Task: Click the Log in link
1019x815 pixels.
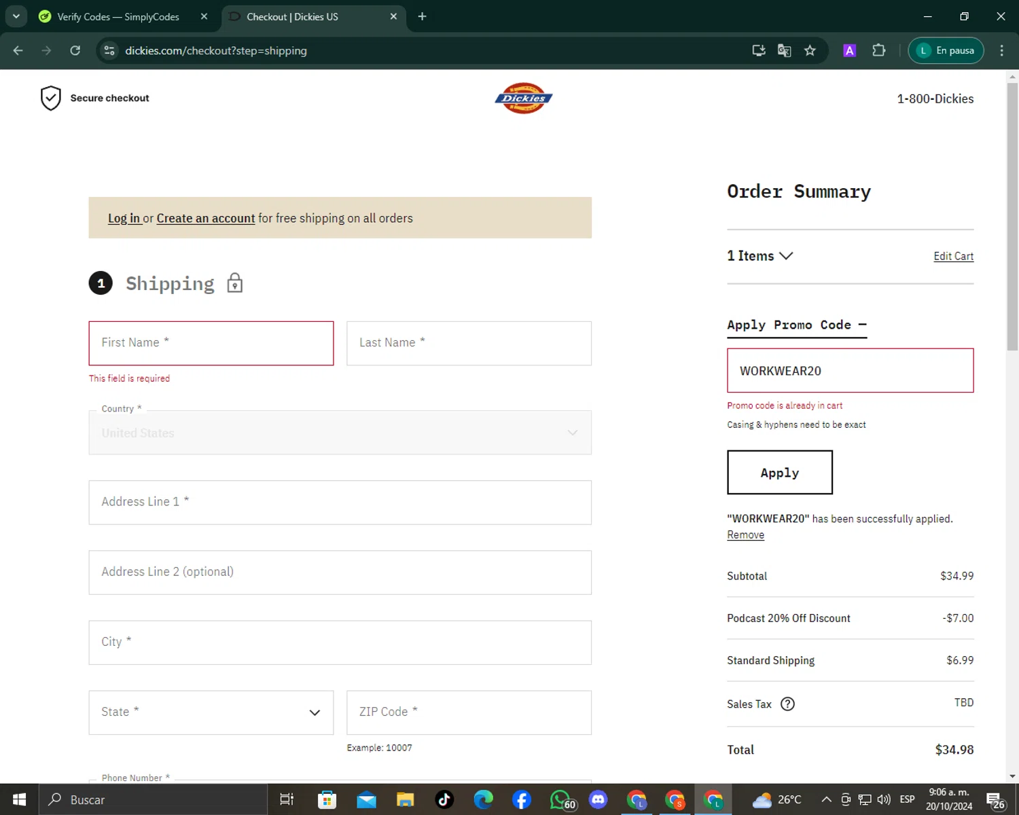Action: tap(124, 218)
